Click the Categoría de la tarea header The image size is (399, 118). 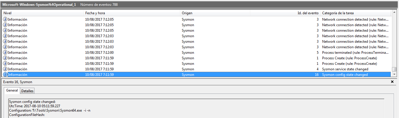tap(355, 13)
